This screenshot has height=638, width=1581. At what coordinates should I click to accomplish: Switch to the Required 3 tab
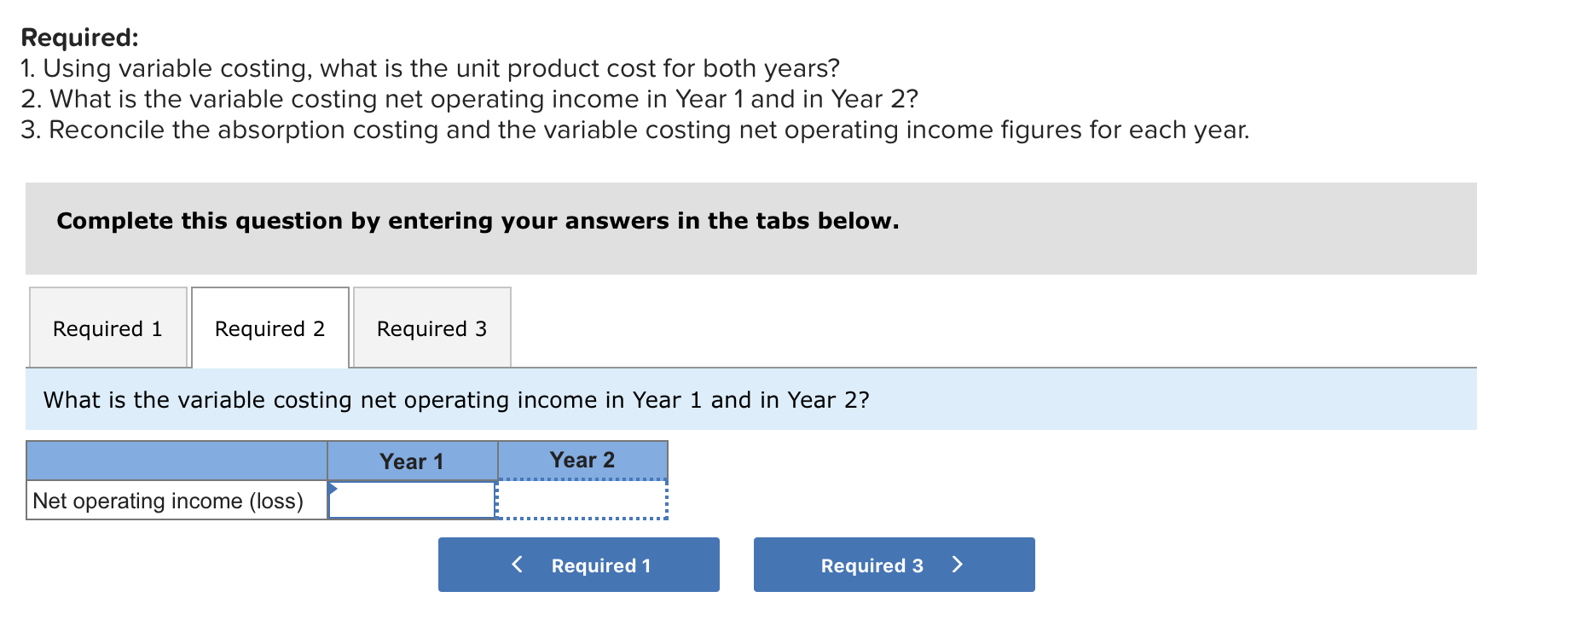pos(431,328)
